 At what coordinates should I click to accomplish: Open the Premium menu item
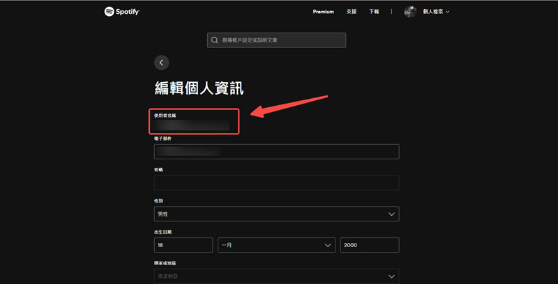[323, 12]
